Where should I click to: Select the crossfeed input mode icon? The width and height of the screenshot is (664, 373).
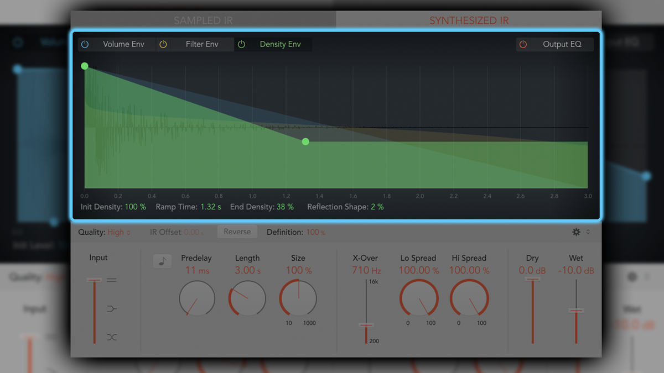coord(111,337)
